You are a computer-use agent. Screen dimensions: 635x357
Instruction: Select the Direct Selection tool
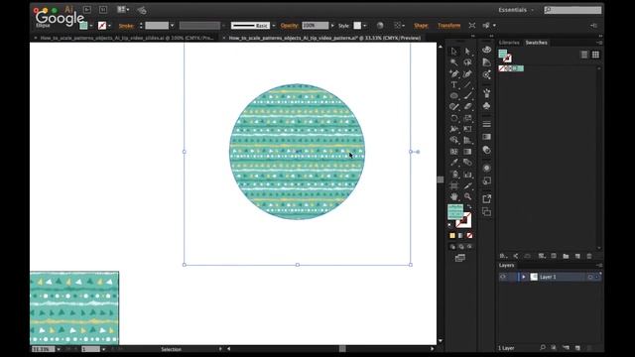(x=467, y=52)
